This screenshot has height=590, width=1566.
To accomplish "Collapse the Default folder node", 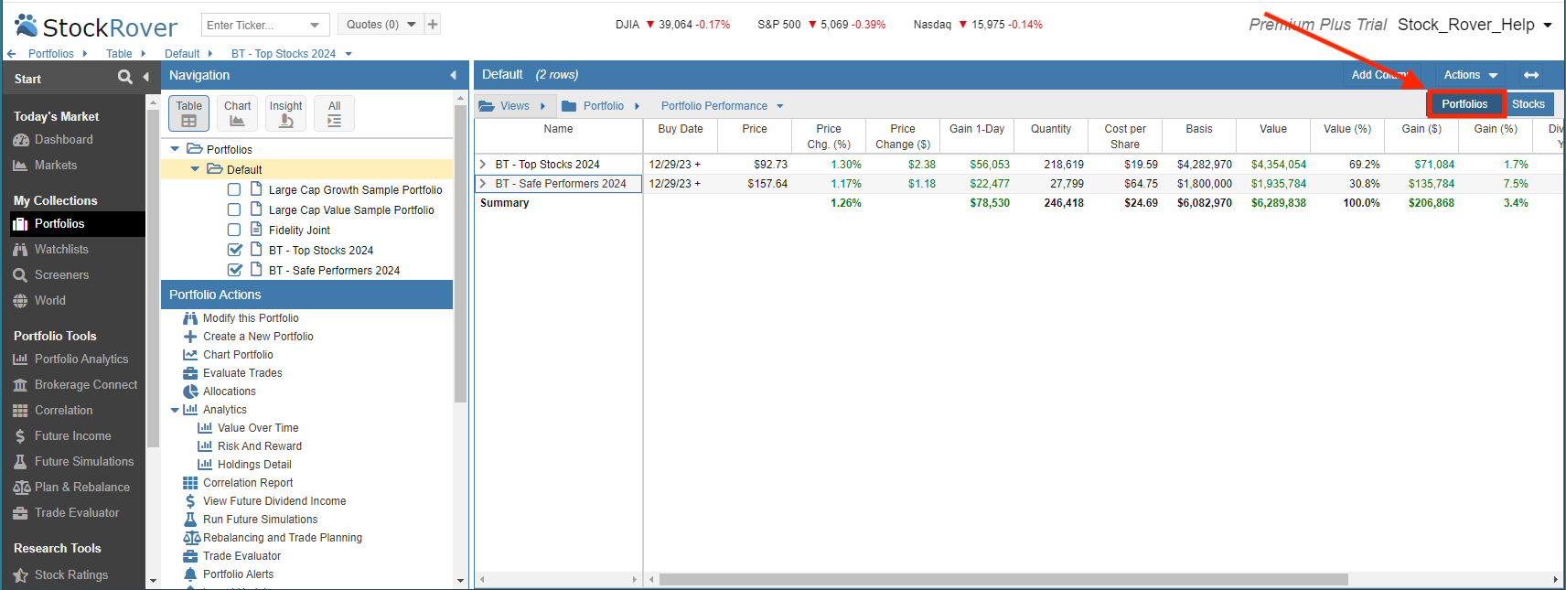I will (195, 169).
